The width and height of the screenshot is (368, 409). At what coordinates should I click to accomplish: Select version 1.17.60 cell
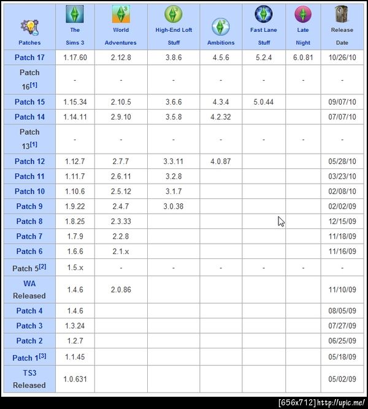pos(75,58)
